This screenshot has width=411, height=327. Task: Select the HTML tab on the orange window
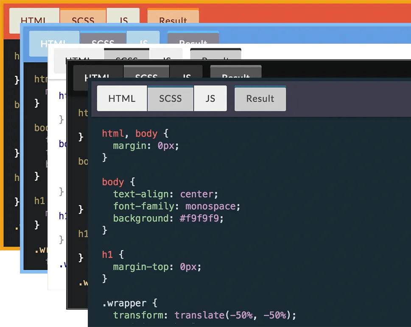tap(34, 20)
